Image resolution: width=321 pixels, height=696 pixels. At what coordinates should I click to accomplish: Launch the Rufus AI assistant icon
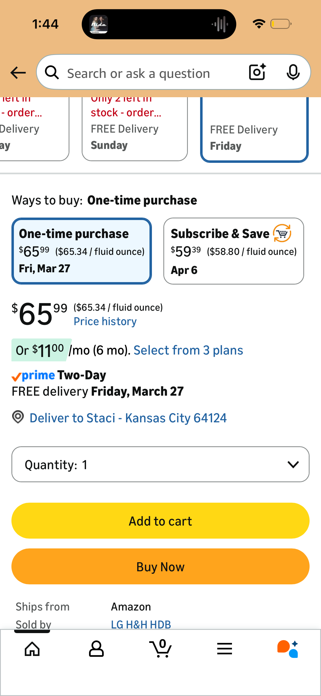pos(288,649)
